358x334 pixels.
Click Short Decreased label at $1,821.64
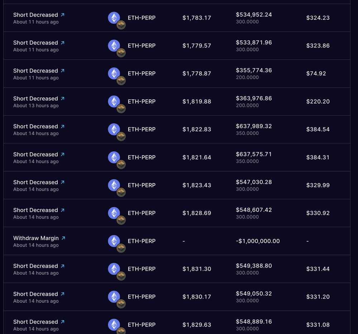point(35,154)
